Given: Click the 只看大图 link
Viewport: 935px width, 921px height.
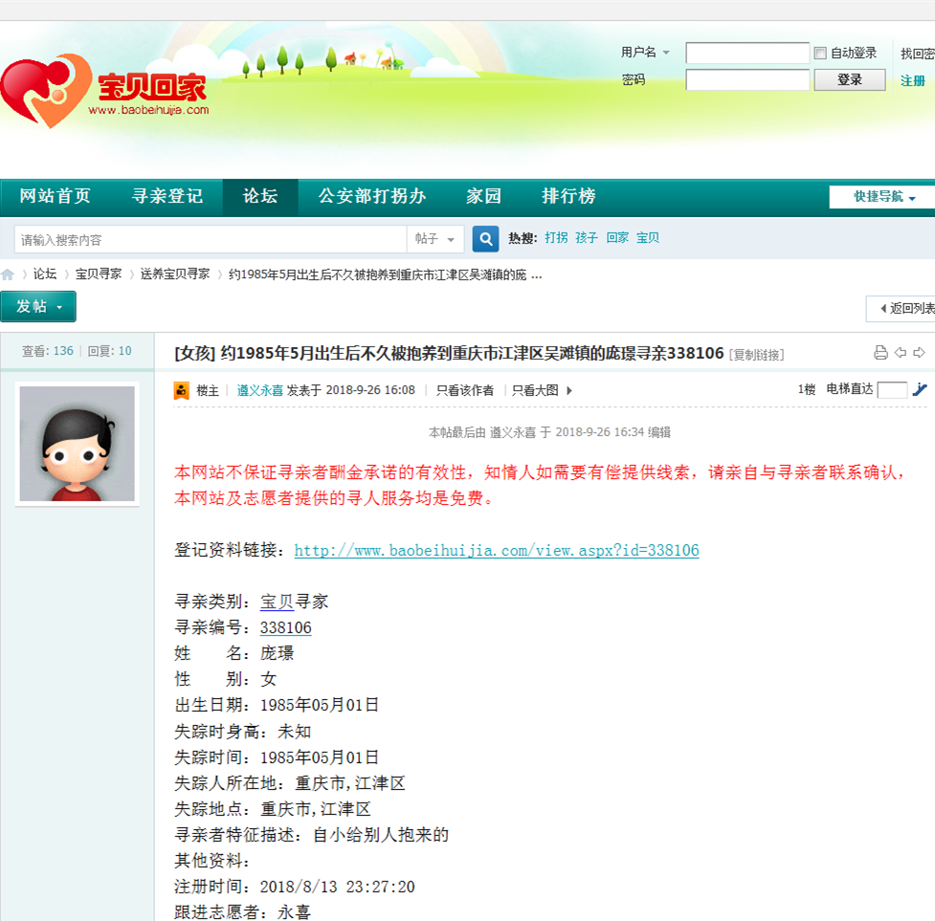Looking at the screenshot, I should [x=535, y=390].
